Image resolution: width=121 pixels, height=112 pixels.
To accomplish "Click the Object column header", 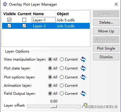I will point(73,14).
